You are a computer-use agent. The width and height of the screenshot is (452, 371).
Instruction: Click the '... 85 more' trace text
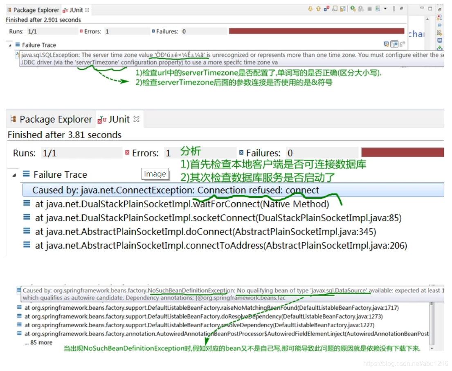point(38,342)
